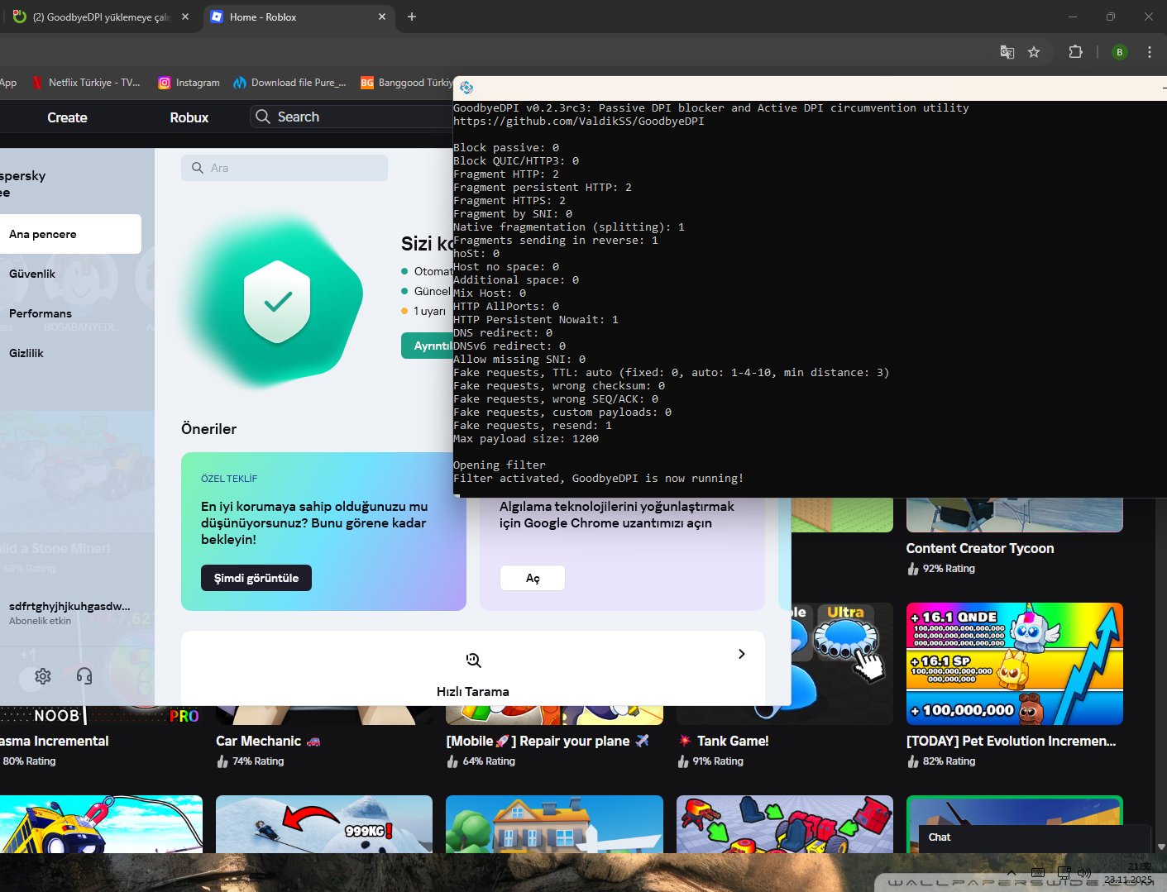Image resolution: width=1167 pixels, height=892 pixels.
Task: Open the network tray icon
Action: coord(1064,872)
